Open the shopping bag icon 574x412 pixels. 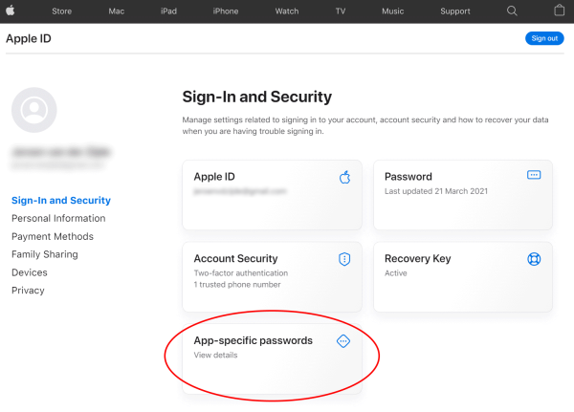click(560, 11)
